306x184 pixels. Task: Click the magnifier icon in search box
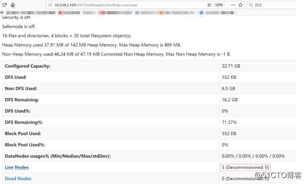(251, 5)
